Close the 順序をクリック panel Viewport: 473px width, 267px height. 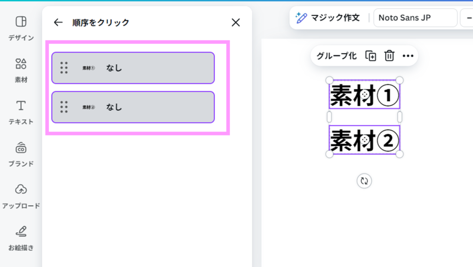point(236,22)
